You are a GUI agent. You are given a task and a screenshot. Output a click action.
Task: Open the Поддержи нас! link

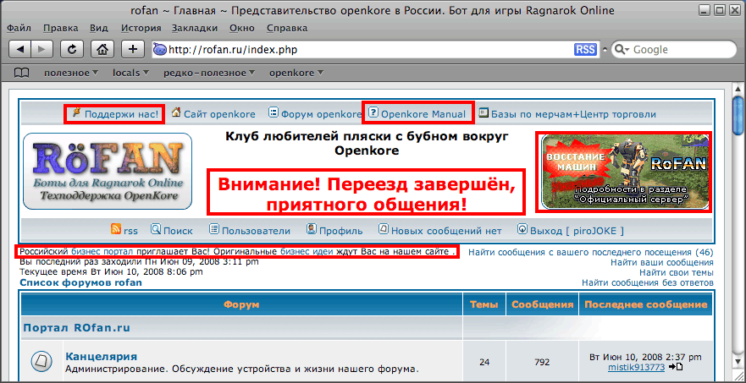[121, 114]
